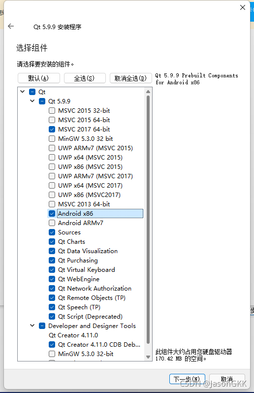
Task: Uncheck Qt Virtual Keyboard
Action: pyautogui.click(x=52, y=270)
